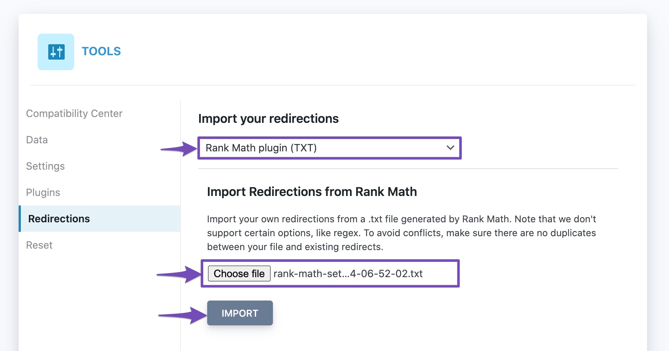This screenshot has width=669, height=351.
Task: Open the Reset section
Action: coord(39,245)
